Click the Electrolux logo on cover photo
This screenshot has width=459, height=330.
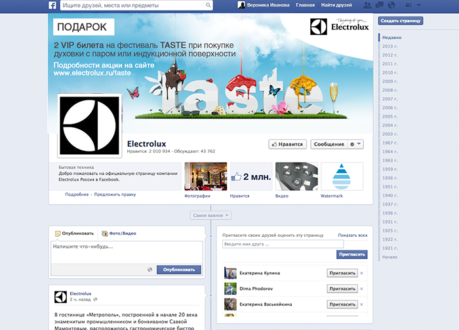339,27
